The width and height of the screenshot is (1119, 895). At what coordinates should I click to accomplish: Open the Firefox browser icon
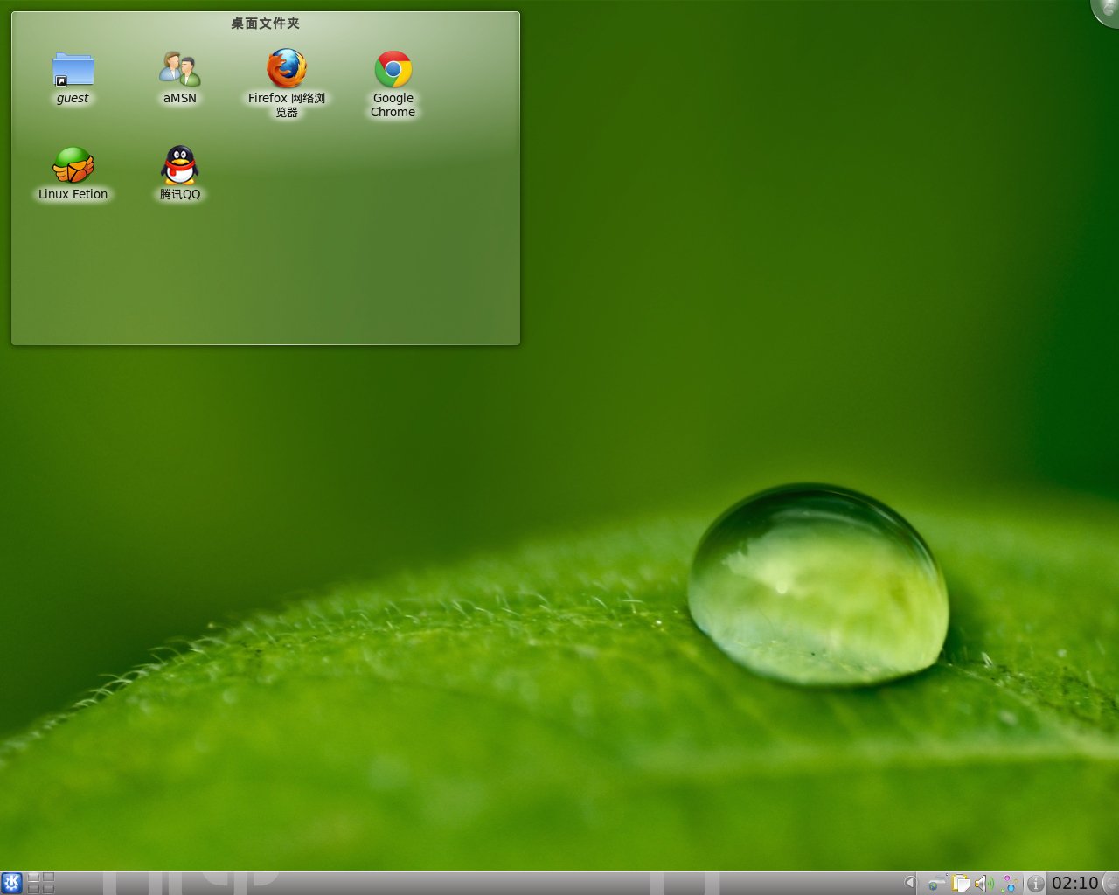pyautogui.click(x=287, y=69)
